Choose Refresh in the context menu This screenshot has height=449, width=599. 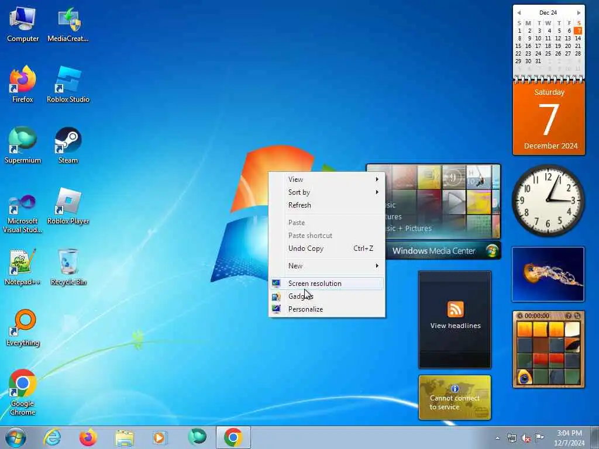pyautogui.click(x=326, y=205)
